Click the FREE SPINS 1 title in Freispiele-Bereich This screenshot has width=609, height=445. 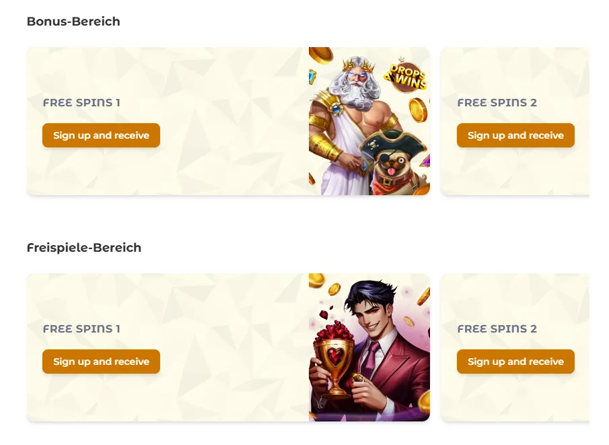click(x=81, y=329)
